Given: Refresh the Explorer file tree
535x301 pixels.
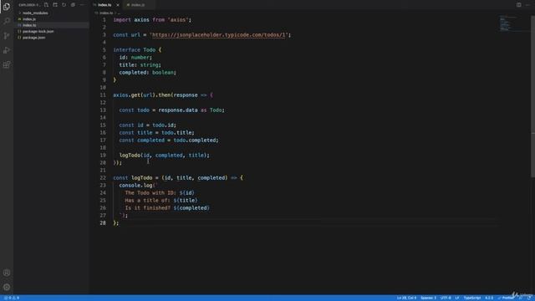Looking at the screenshot, I should pos(64,5).
